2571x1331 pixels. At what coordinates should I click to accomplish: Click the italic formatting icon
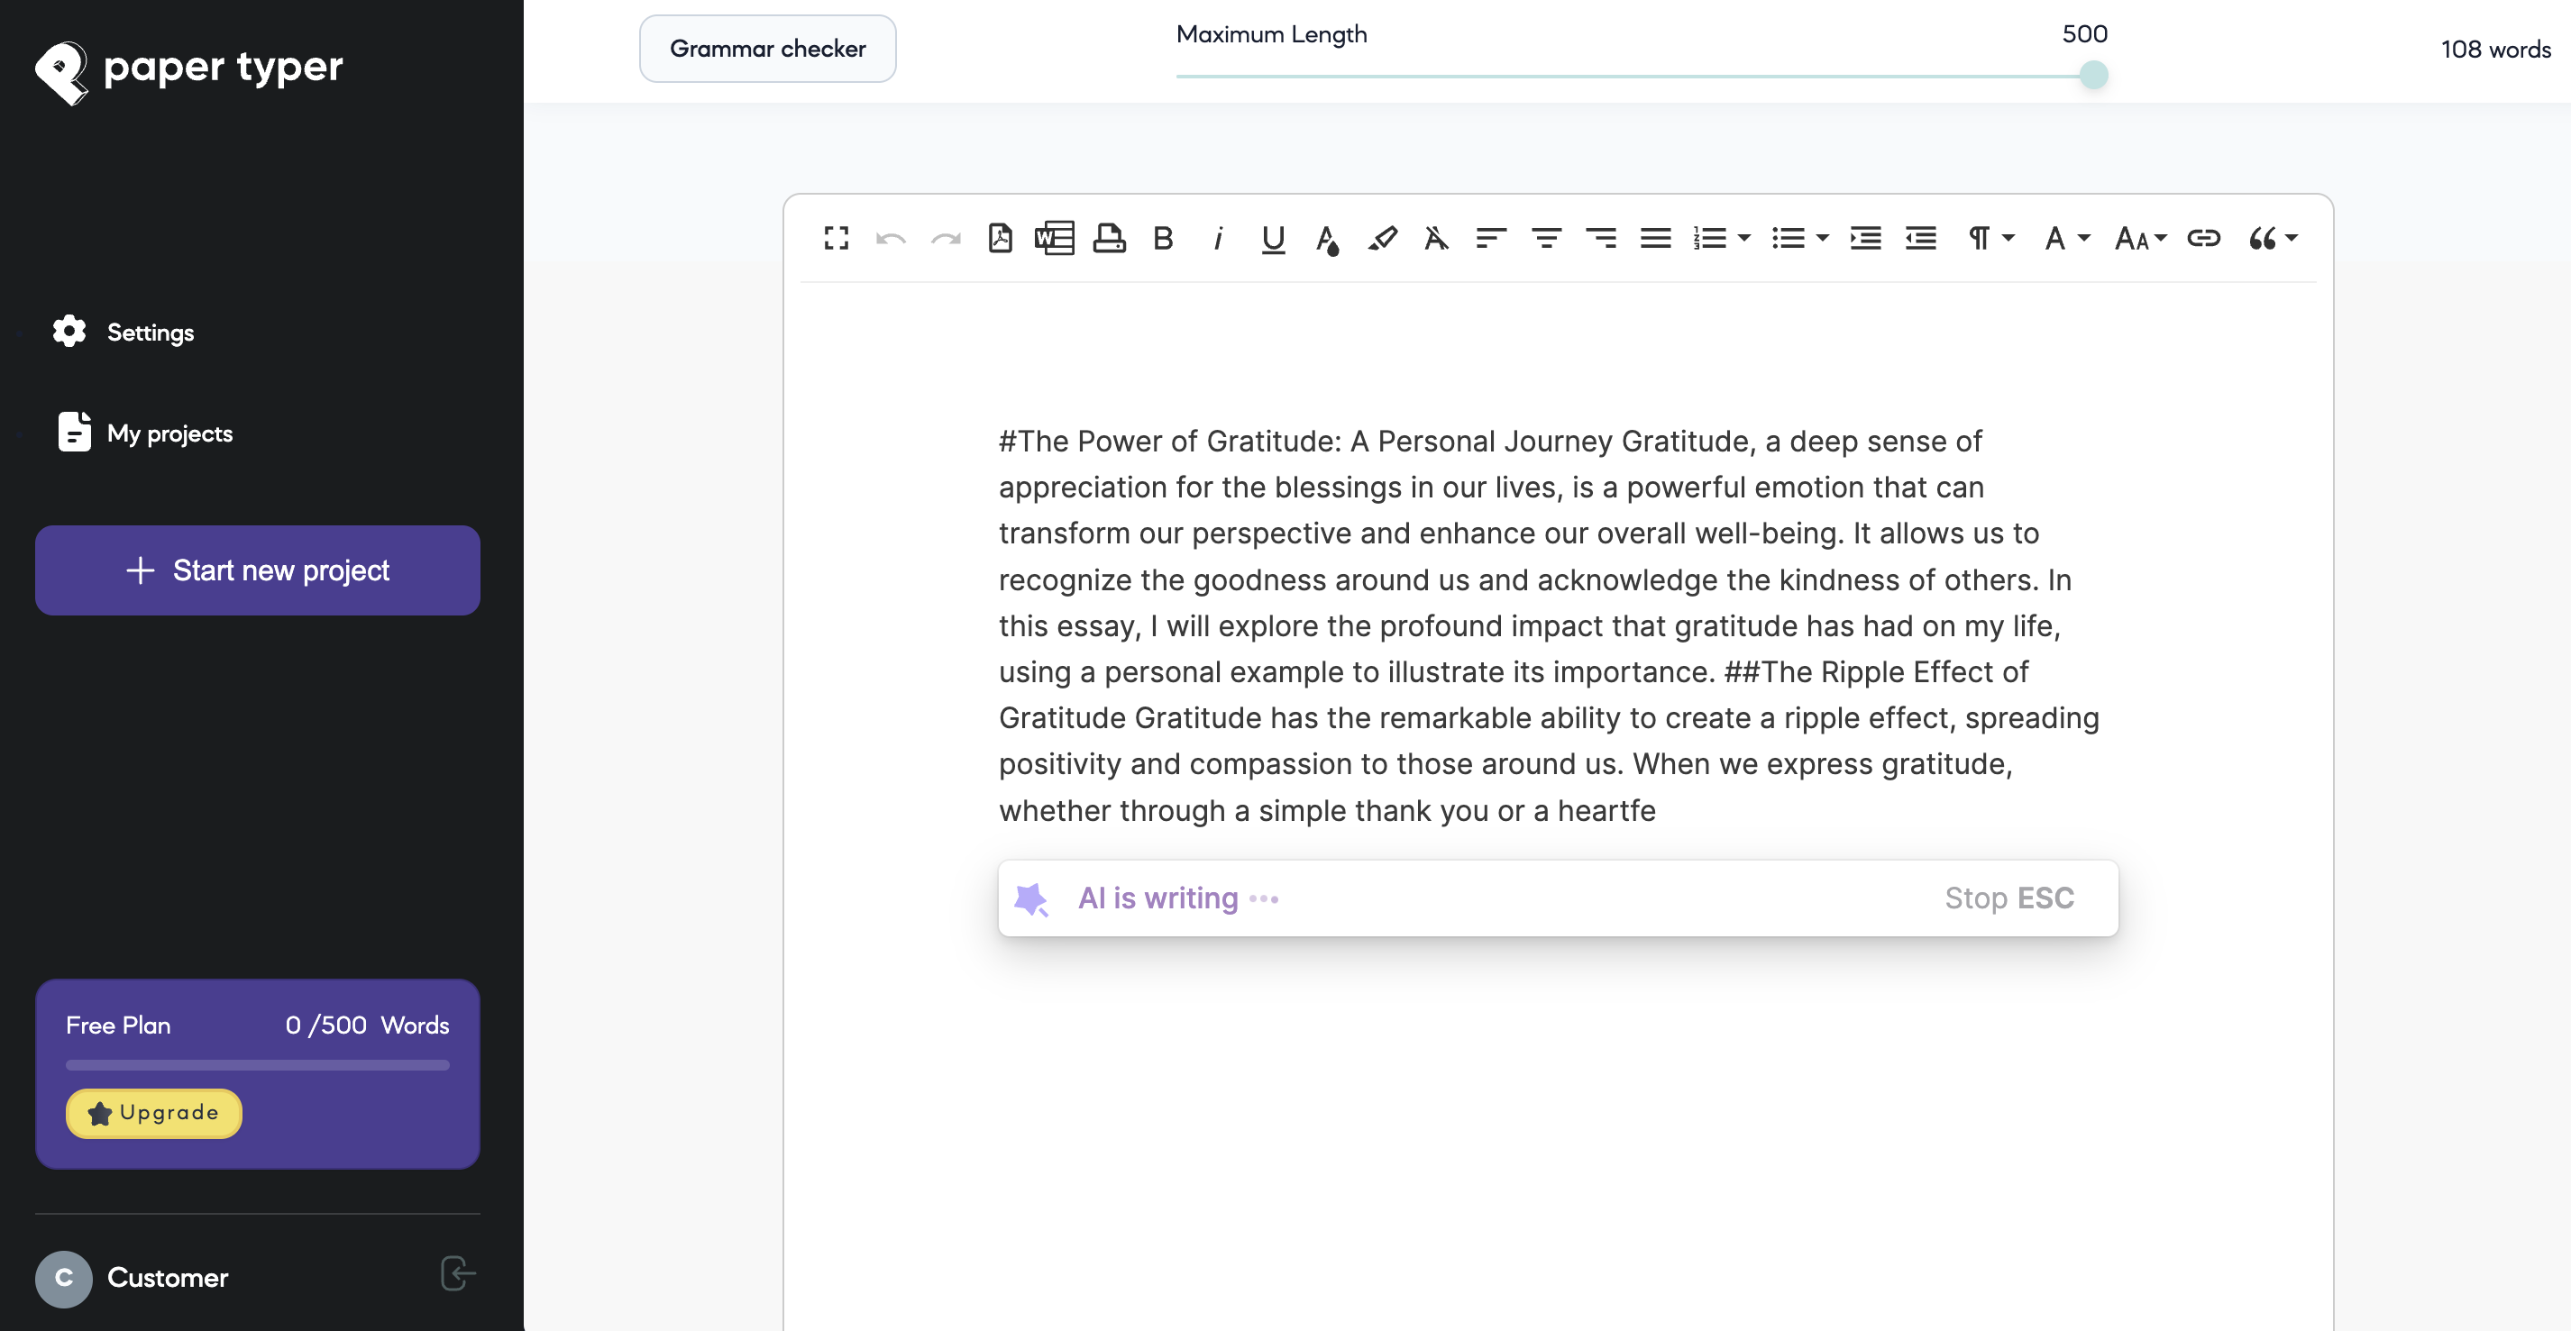(x=1218, y=236)
